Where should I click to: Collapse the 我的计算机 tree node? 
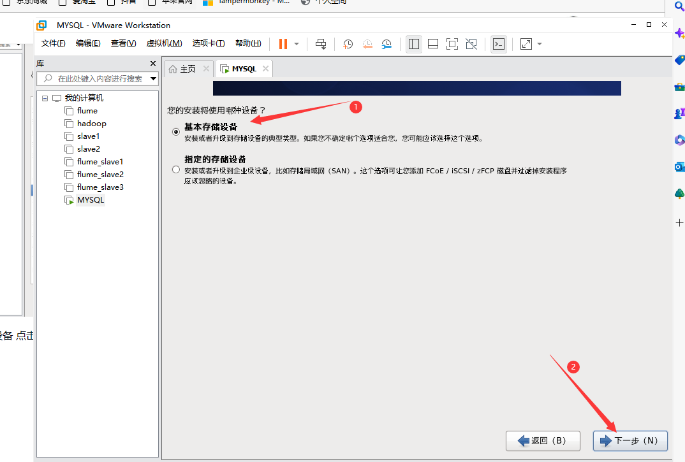tap(45, 98)
